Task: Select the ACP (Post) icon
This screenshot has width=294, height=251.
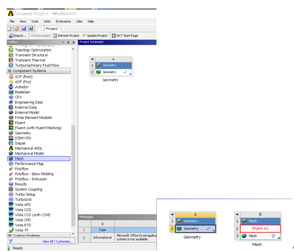Action: 11,77
